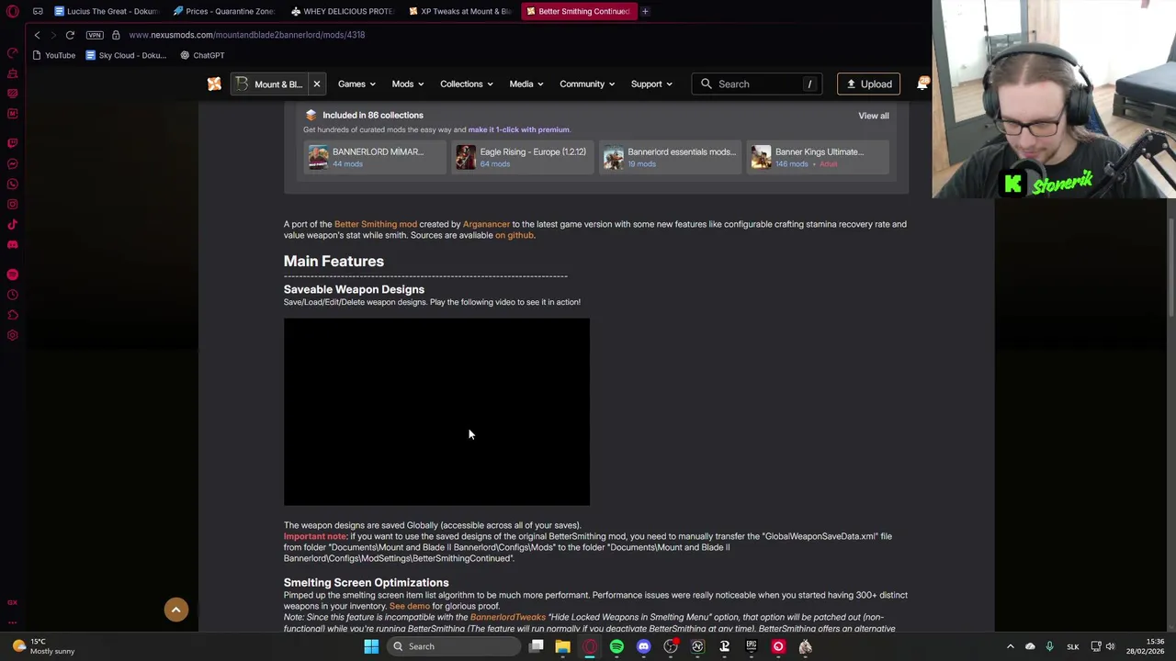Viewport: 1176px width, 661px height.
Task: Open BannerlordTweaks link
Action: [507, 617]
